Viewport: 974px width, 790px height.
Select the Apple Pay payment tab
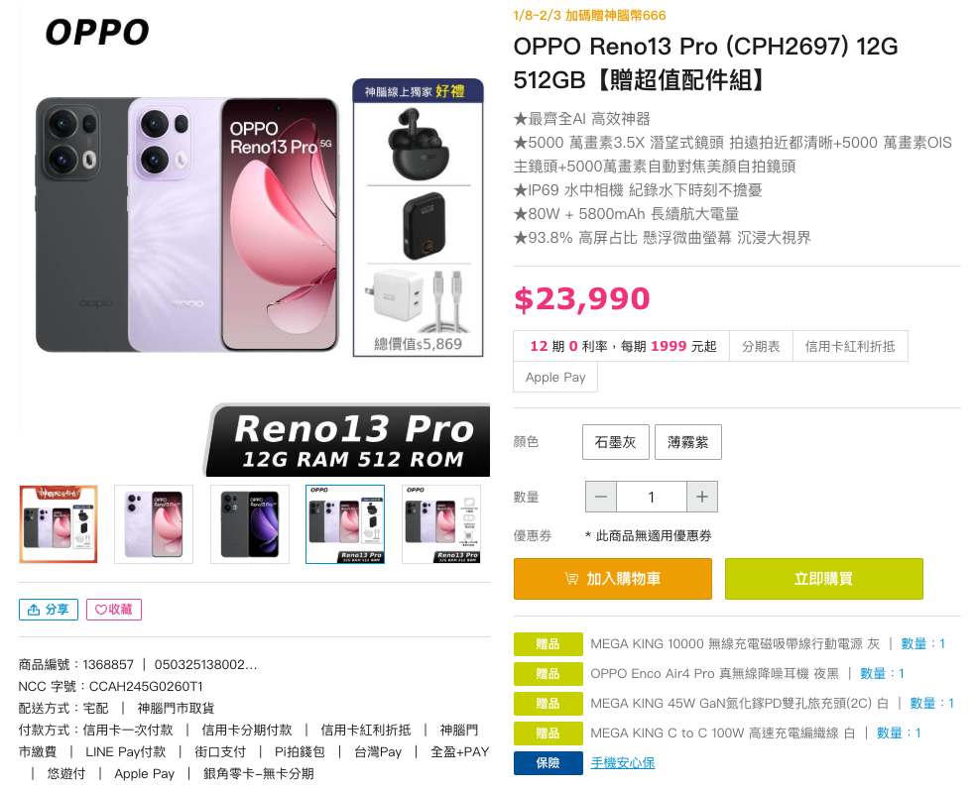[x=555, y=377]
